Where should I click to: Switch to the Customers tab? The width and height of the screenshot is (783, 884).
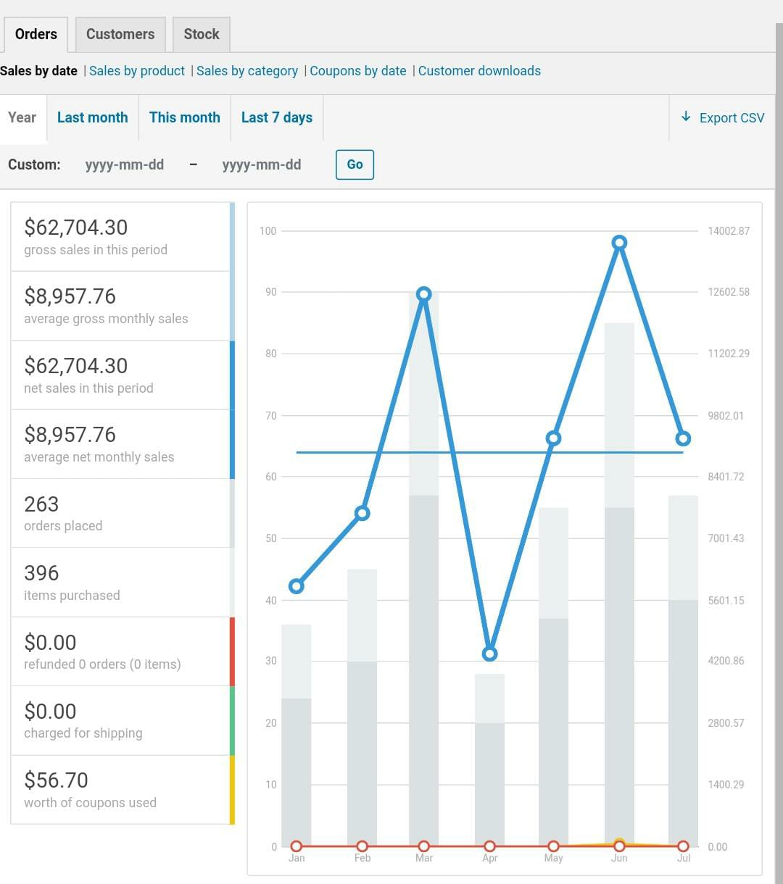pyautogui.click(x=120, y=34)
